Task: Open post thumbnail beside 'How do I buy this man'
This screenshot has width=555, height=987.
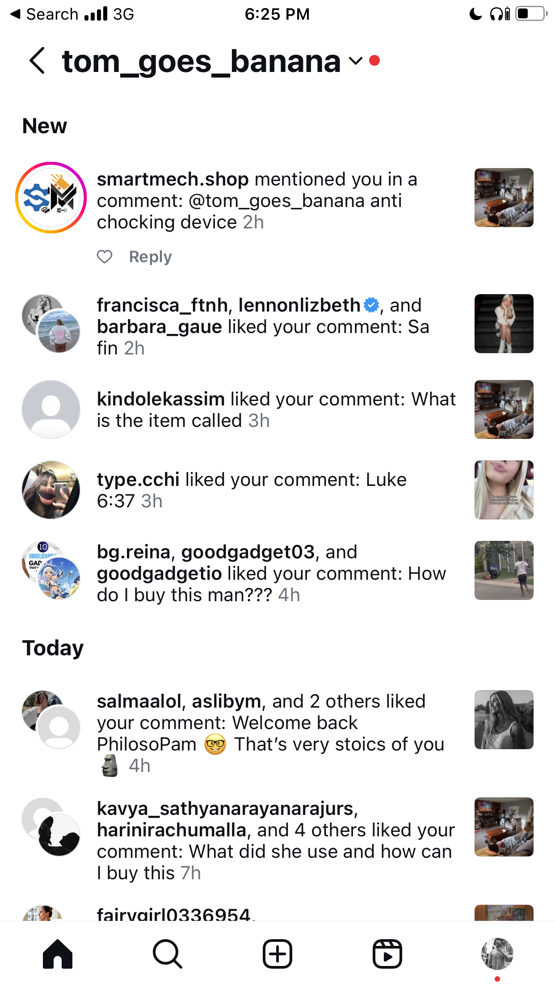Action: click(504, 570)
